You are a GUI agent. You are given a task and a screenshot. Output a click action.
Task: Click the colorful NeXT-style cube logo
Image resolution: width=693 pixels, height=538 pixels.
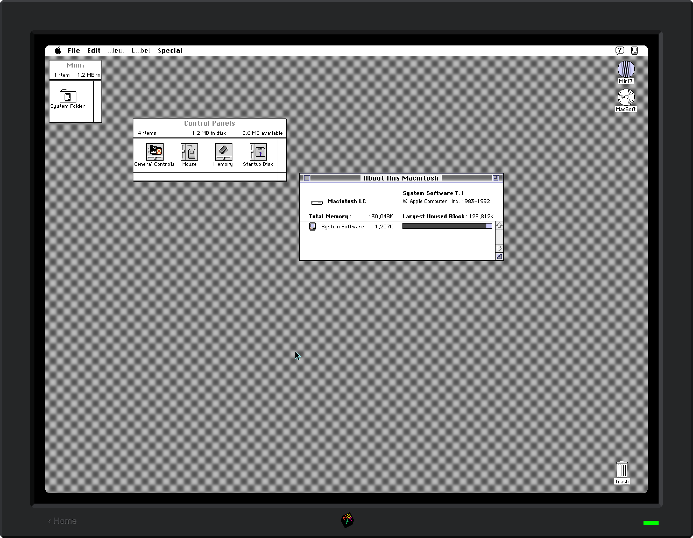tap(347, 520)
